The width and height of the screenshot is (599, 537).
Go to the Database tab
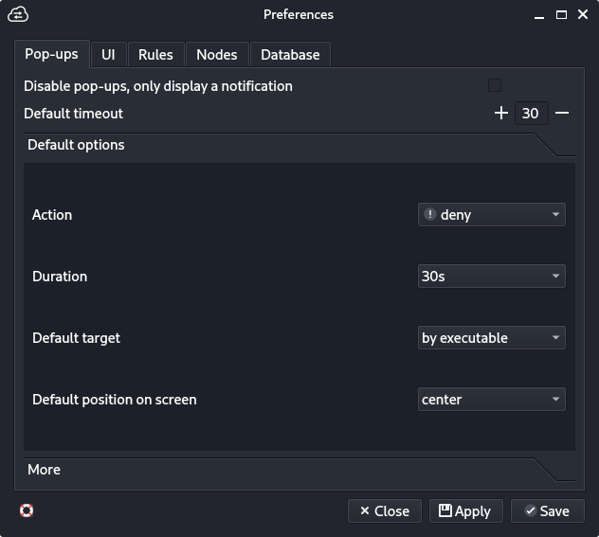click(290, 55)
